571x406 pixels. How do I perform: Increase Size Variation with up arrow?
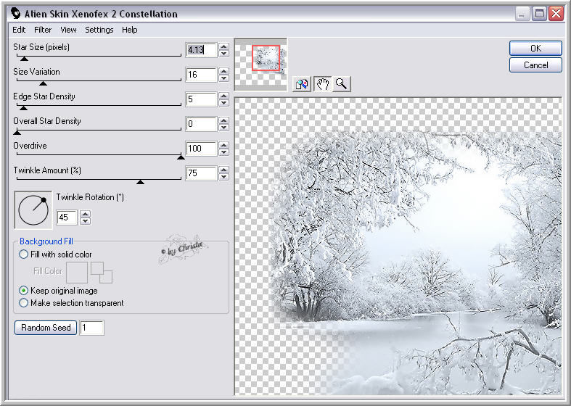point(224,71)
